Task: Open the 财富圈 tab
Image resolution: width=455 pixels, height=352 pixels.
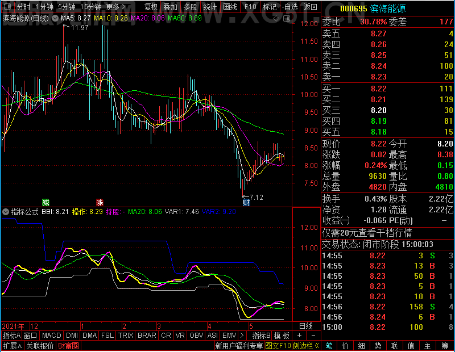Action: (x=68, y=346)
